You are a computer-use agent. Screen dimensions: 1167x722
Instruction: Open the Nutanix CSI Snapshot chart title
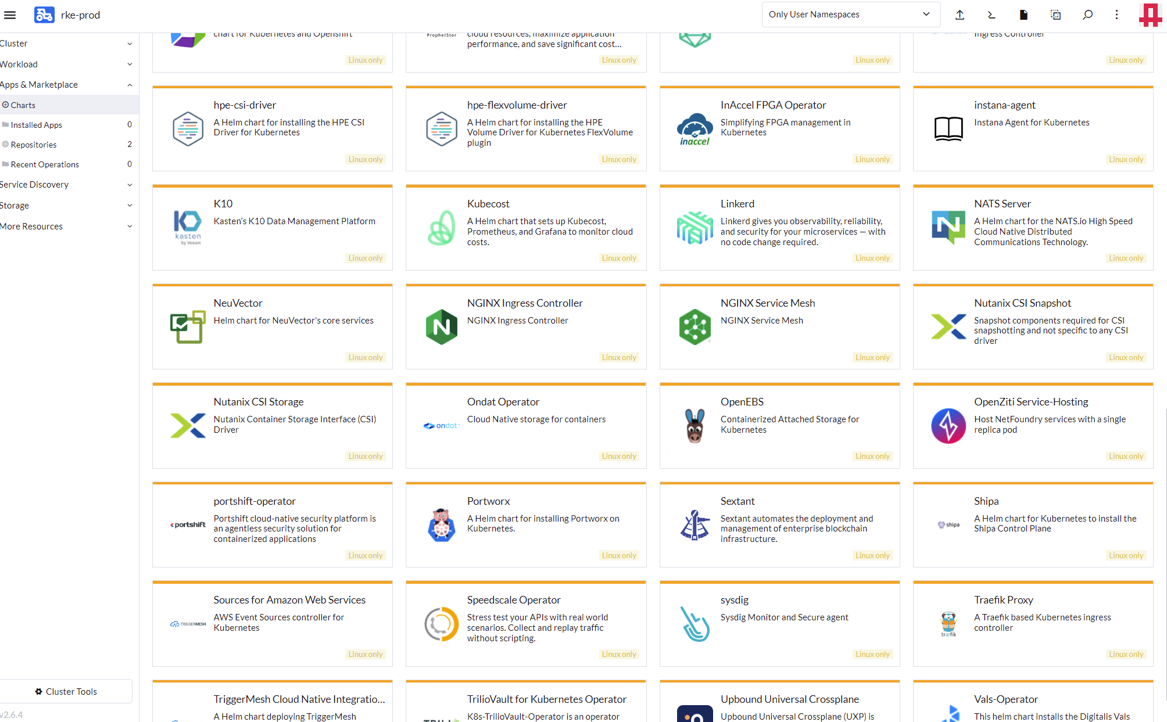click(1022, 303)
